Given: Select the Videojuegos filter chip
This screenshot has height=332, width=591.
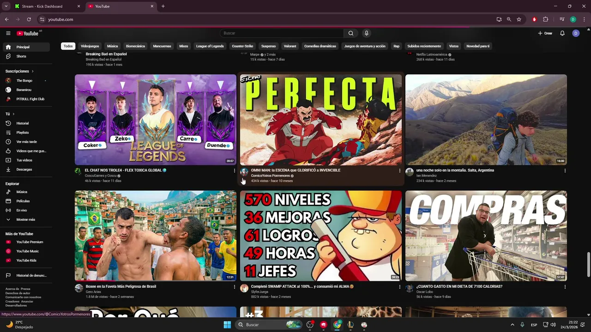Looking at the screenshot, I should 90,46.
